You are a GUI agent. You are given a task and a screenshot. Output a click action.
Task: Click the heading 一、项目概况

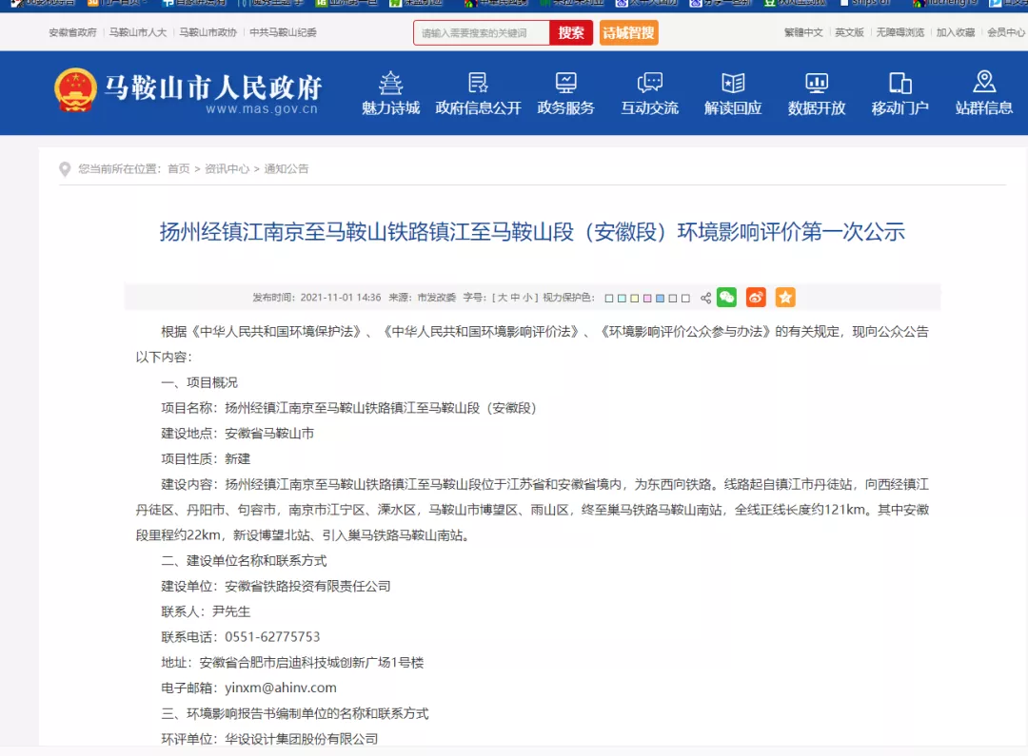tap(199, 382)
